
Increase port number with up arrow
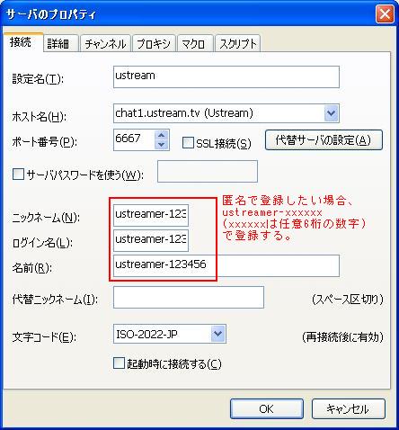tap(162, 135)
